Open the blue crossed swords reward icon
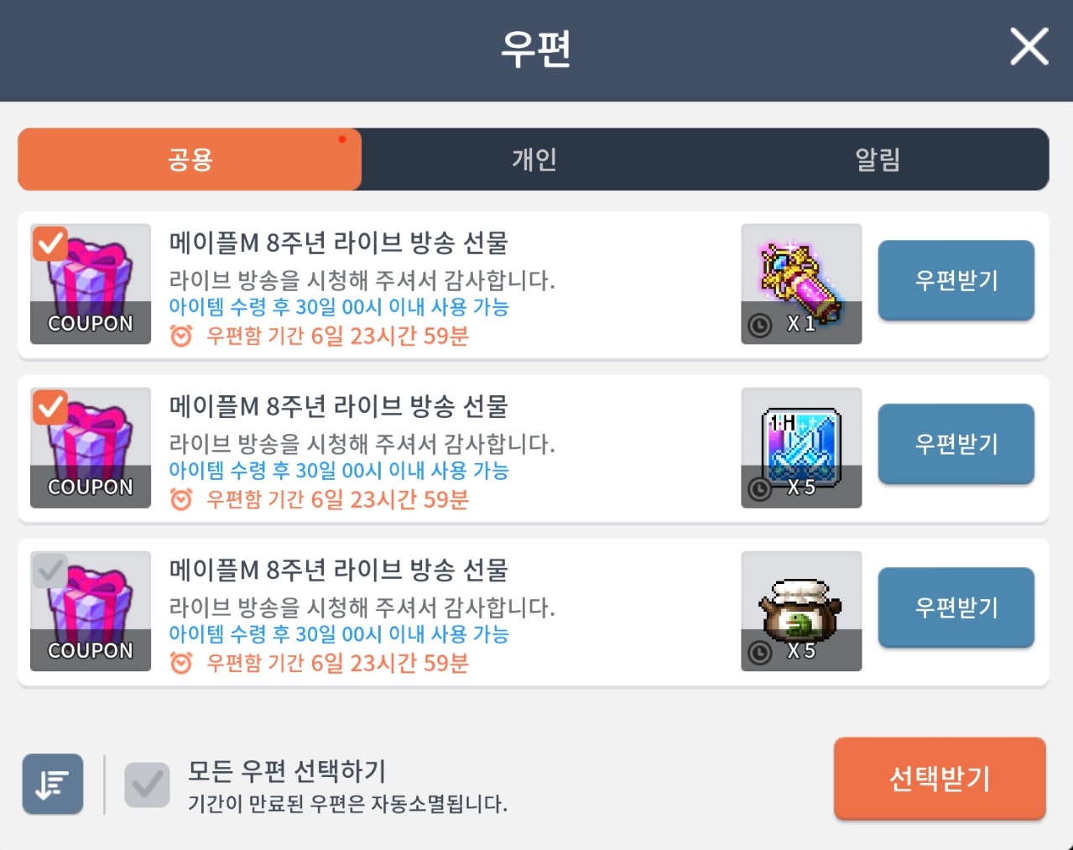The image size is (1073, 850). tap(801, 447)
